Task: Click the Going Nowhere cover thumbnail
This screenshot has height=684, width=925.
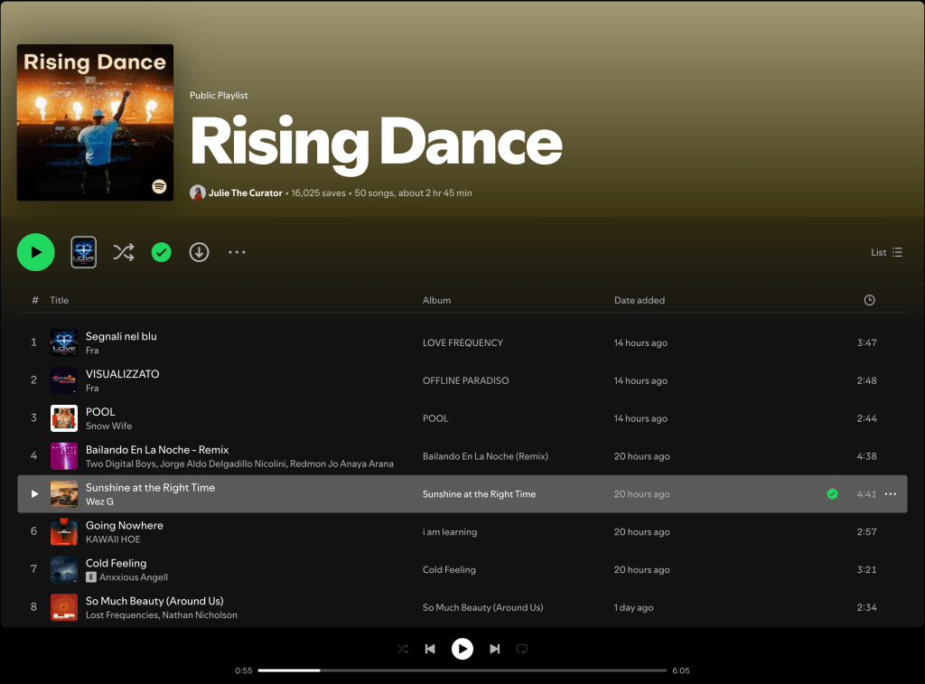Action: point(64,531)
